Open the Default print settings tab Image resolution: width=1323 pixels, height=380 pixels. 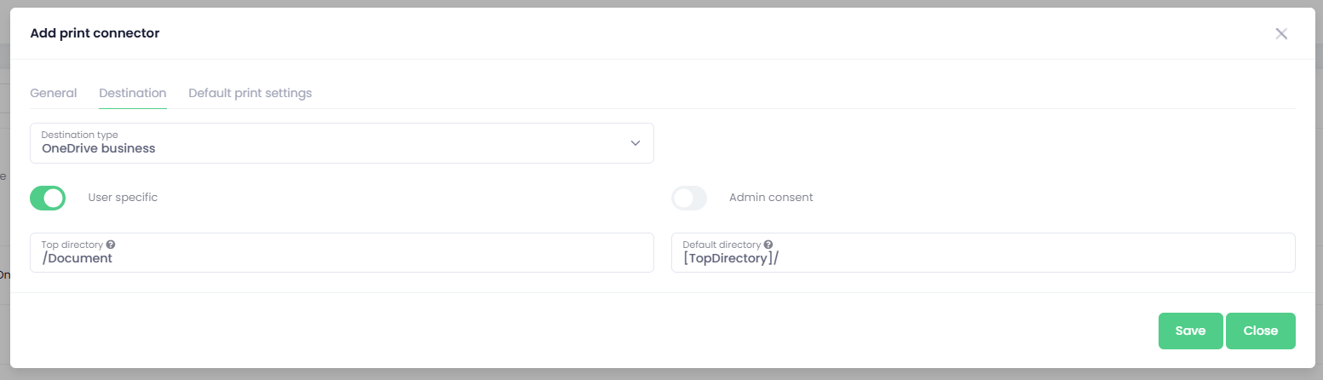250,93
